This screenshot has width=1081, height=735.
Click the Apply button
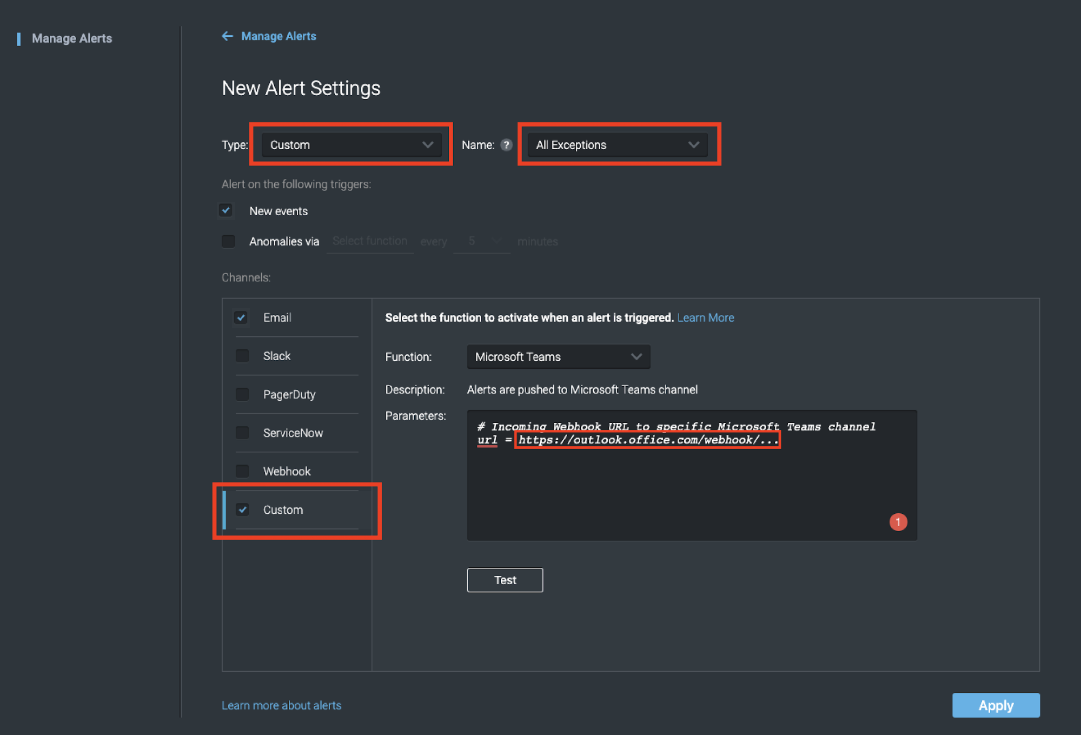coord(996,705)
